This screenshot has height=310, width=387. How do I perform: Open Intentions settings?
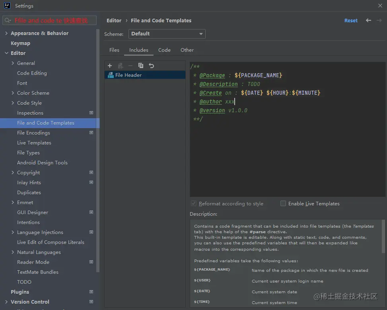click(28, 222)
